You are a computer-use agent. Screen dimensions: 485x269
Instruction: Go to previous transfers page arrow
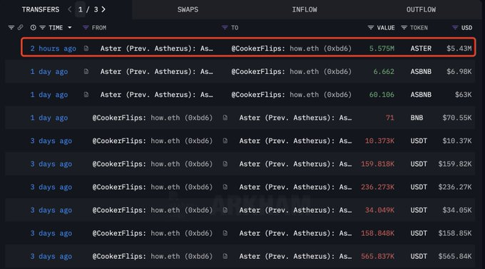[70, 9]
